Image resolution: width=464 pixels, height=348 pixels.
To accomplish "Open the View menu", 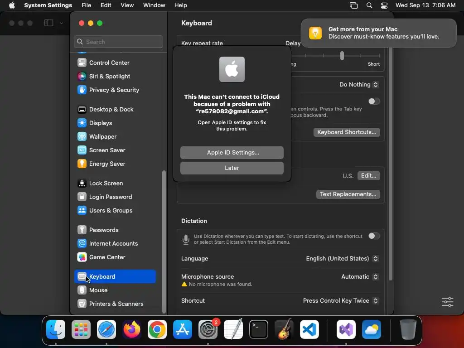I will click(x=127, y=5).
